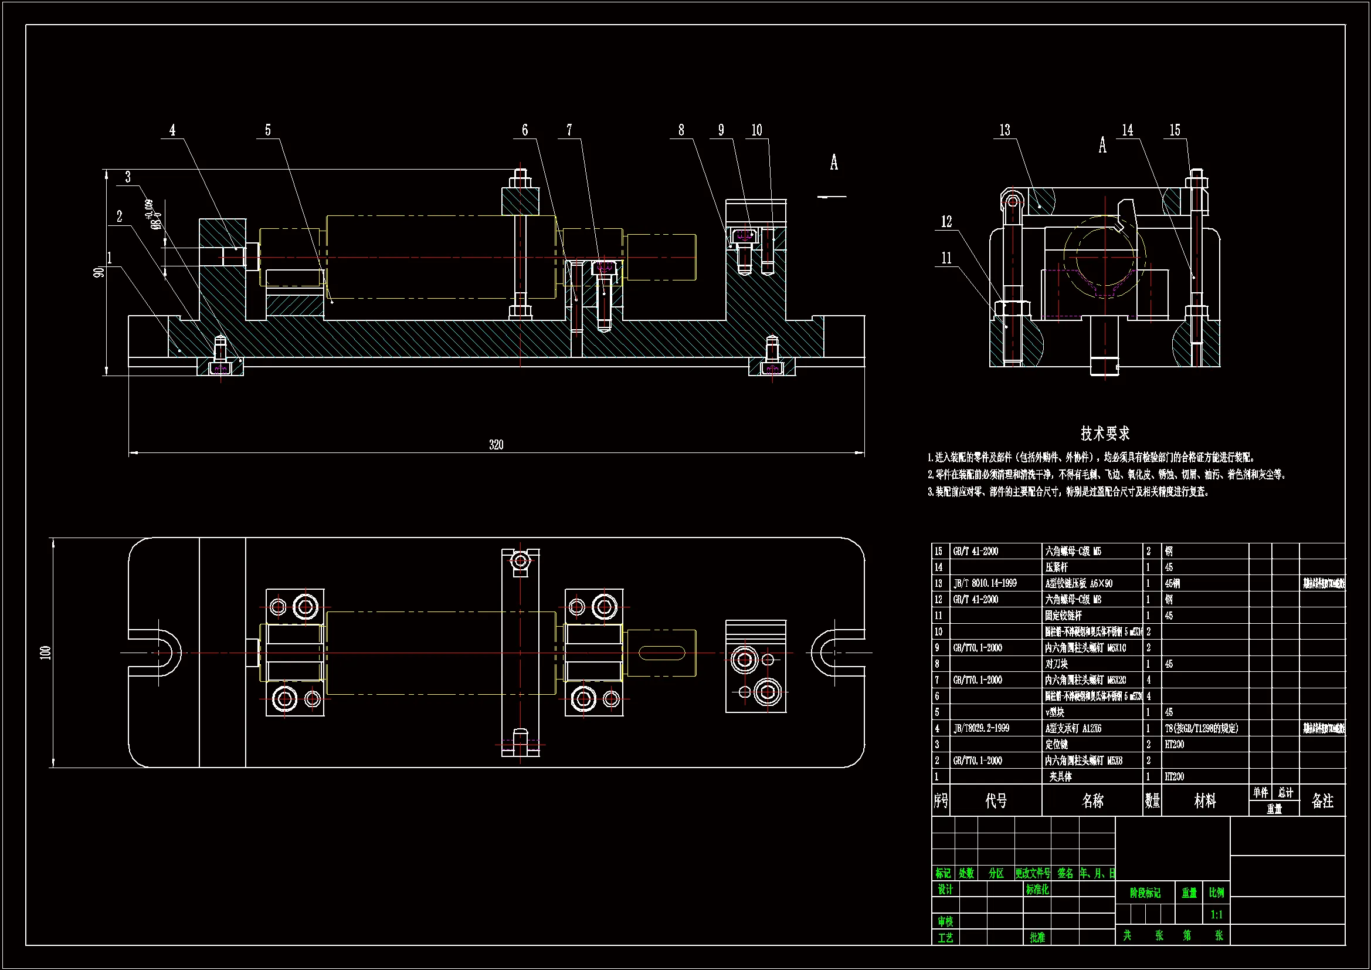This screenshot has width=1371, height=970.
Task: Select the 阶段标记 title block label
Action: coord(1145,893)
